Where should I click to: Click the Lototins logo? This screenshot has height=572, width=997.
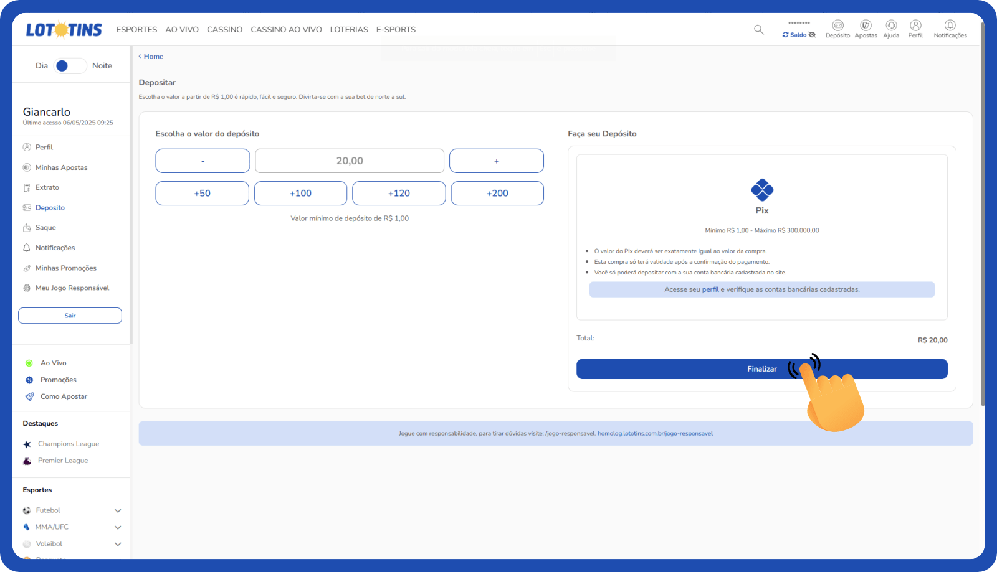coord(64,29)
